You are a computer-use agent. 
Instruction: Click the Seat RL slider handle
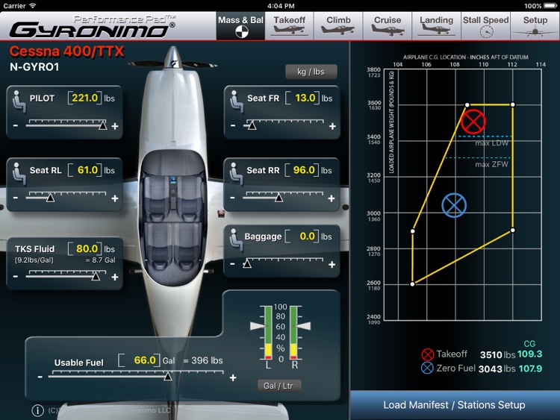pos(50,198)
